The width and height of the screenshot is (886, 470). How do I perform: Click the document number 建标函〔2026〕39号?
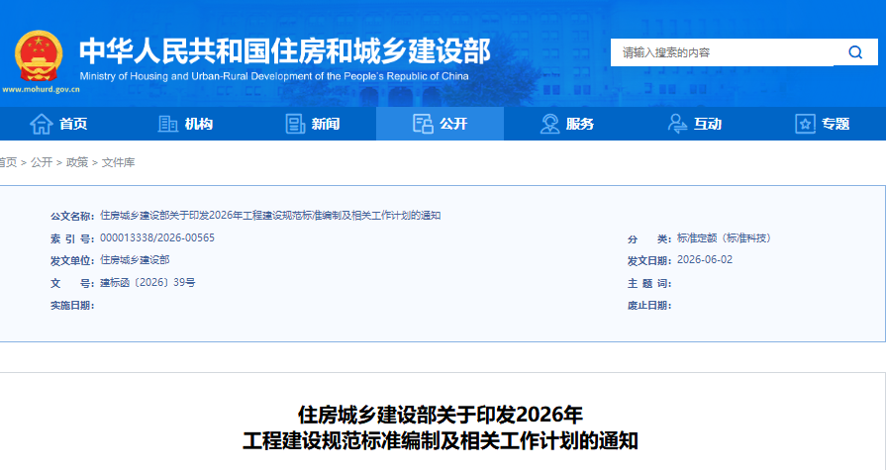pyautogui.click(x=148, y=282)
